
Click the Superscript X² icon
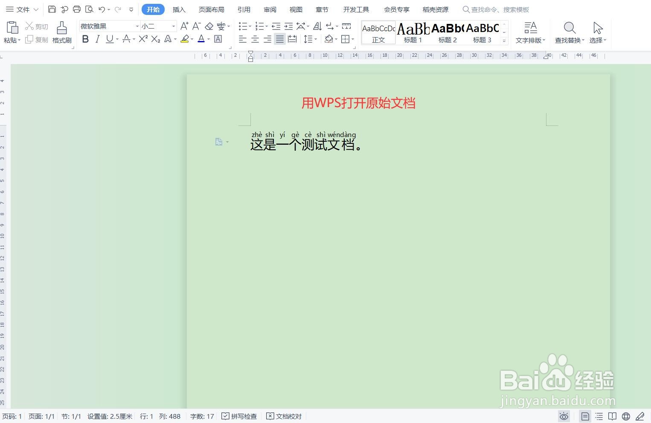tap(143, 39)
